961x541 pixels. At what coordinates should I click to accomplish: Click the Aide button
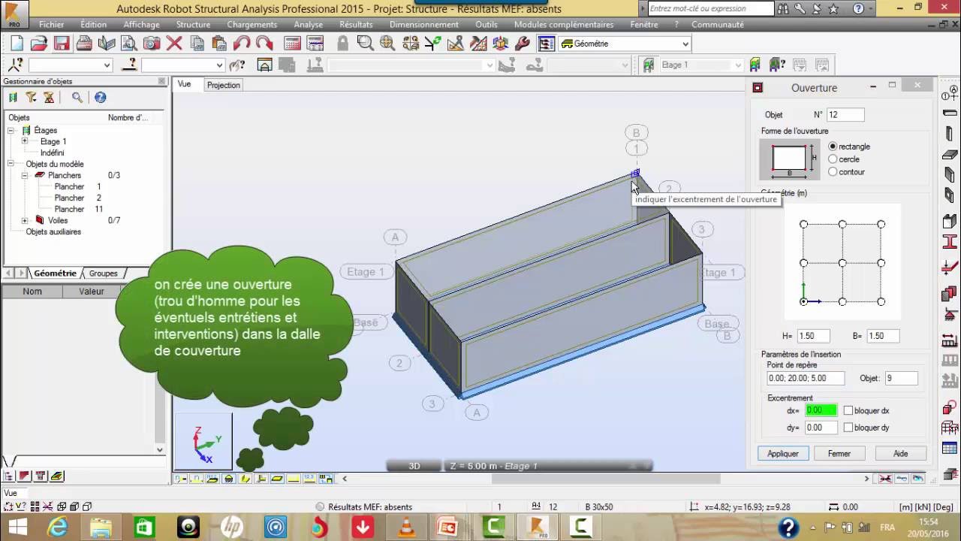click(901, 453)
